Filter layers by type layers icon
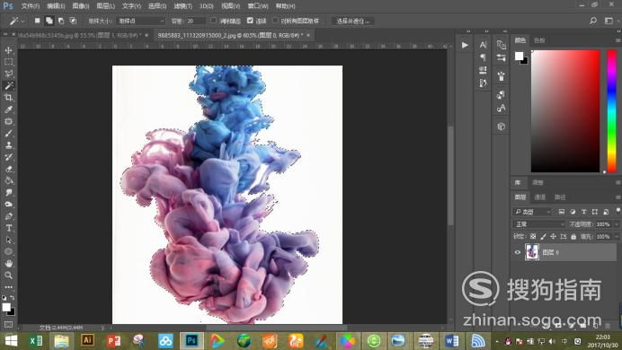This screenshot has width=622, height=350. coord(583,212)
